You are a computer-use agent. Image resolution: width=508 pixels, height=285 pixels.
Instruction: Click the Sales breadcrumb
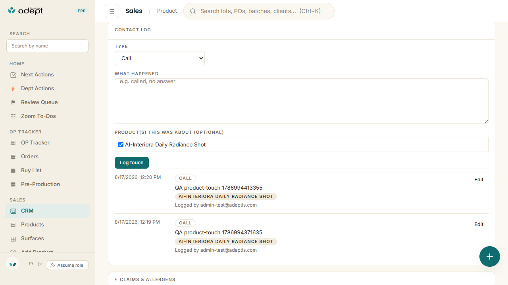(x=134, y=11)
